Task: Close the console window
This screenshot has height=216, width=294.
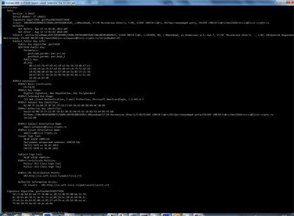Action: [x=290, y=2]
